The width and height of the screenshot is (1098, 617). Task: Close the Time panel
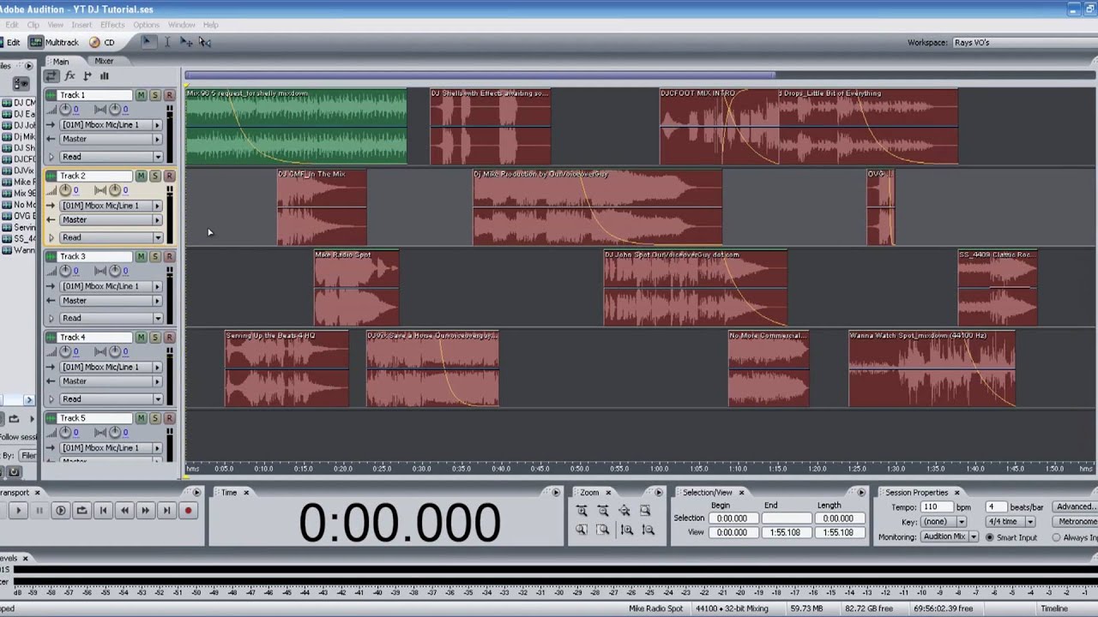tap(246, 493)
